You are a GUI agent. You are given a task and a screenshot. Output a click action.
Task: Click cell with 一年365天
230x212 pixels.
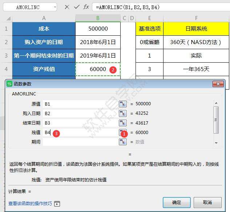[x=196, y=69]
